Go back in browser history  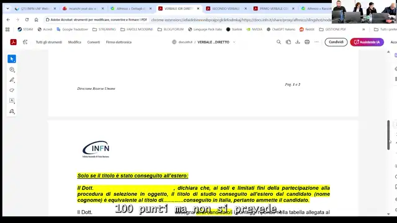click(8, 19)
